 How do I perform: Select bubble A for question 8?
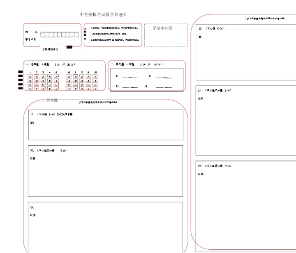(x=82, y=77)
